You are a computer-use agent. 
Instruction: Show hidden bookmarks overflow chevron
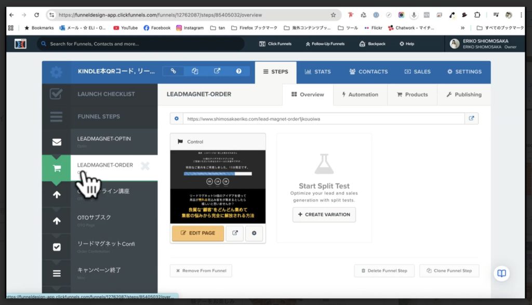tap(462, 28)
